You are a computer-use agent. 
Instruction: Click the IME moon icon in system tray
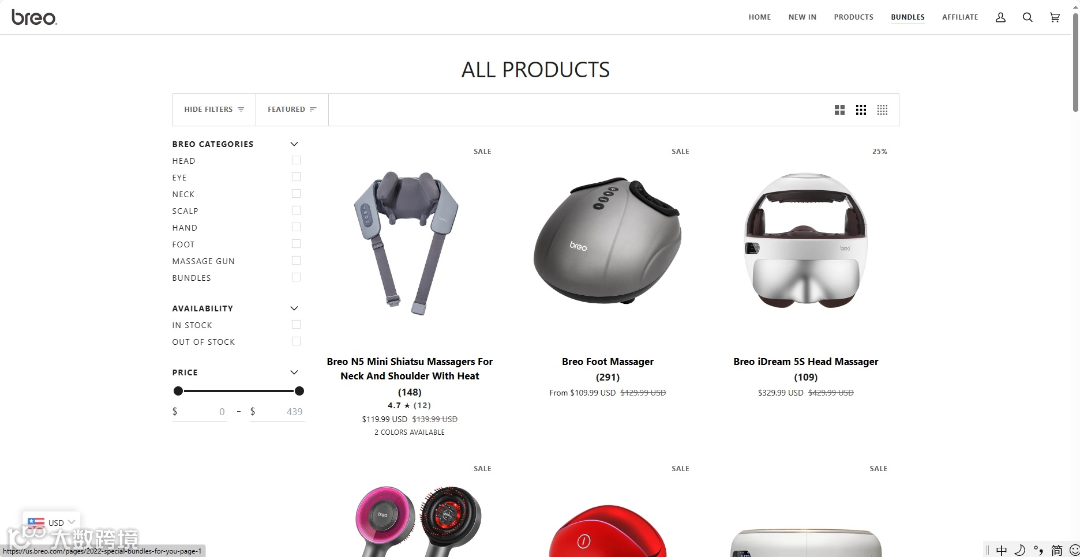1019,550
